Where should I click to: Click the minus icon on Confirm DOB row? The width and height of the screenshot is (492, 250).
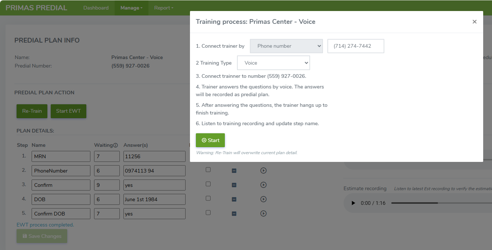[x=234, y=214]
